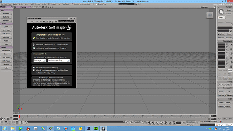Open Photoshop from the taskbar
The image size is (233, 131).
click(x=88, y=128)
